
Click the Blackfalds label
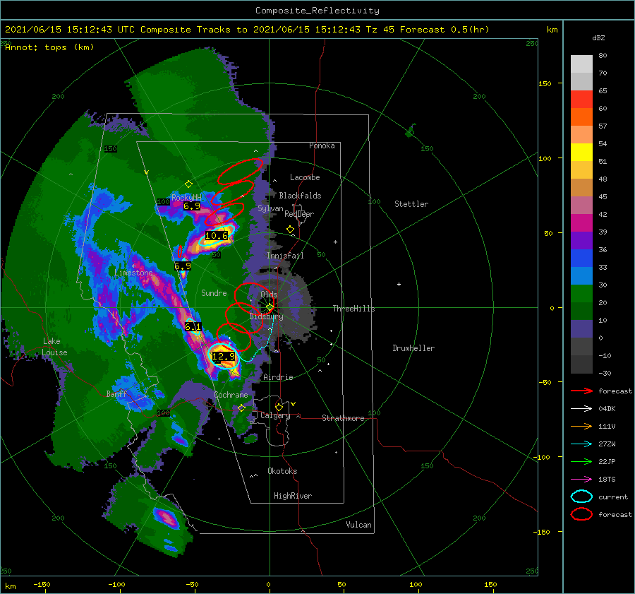click(300, 196)
